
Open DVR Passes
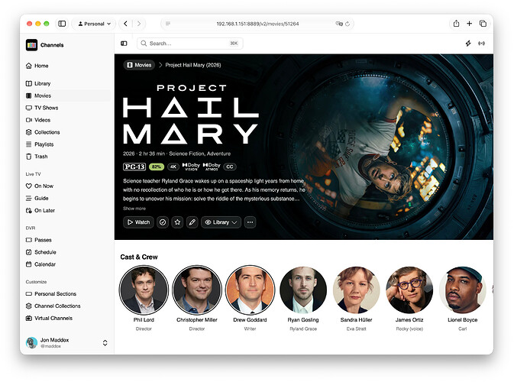[x=39, y=240]
